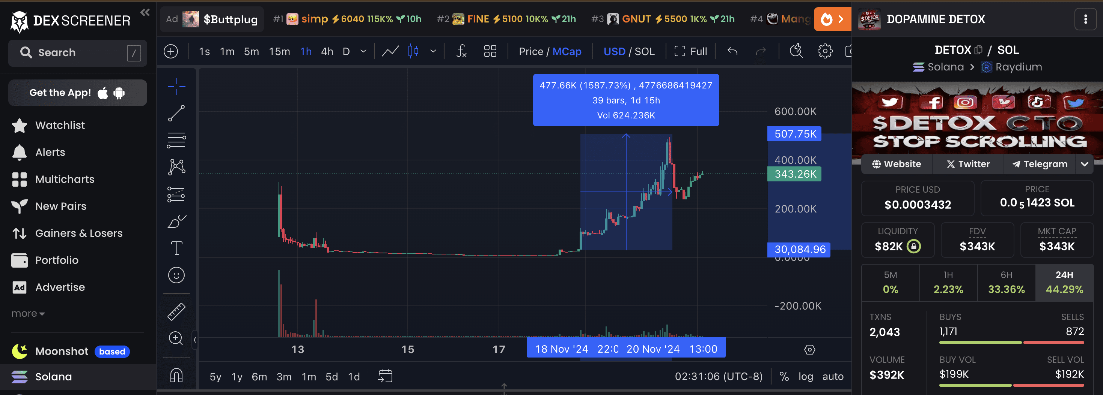This screenshot has width=1103, height=395.
Task: Toggle percent scale on chart
Action: (784, 377)
